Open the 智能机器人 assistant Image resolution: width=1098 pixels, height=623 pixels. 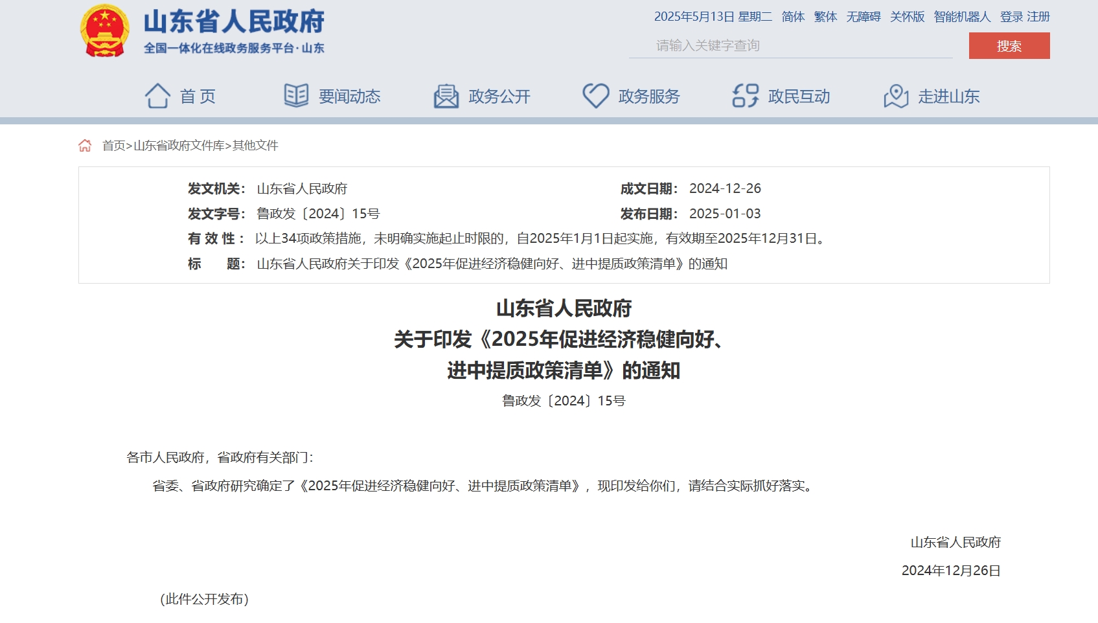click(x=962, y=17)
